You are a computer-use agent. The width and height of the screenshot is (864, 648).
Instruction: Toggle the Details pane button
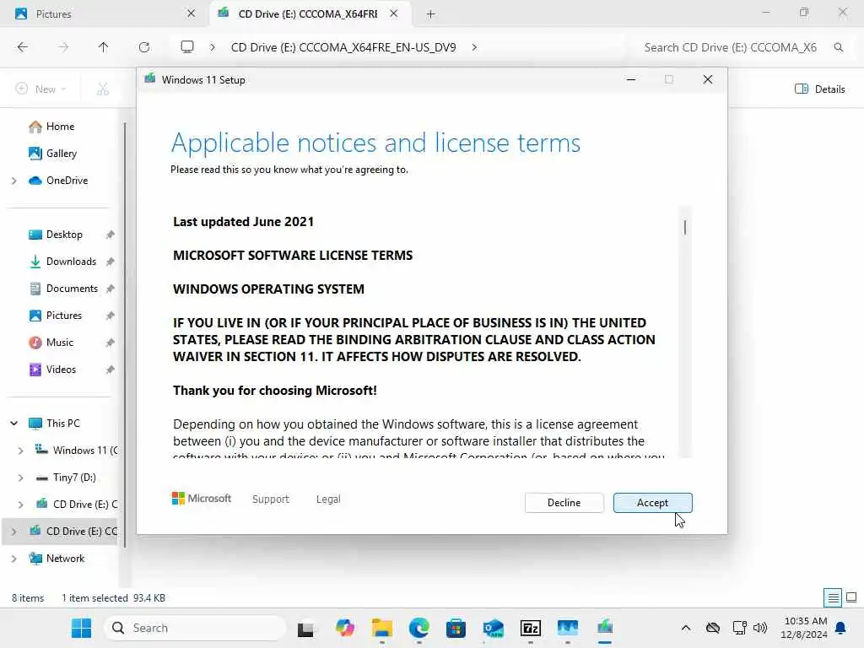pyautogui.click(x=820, y=89)
